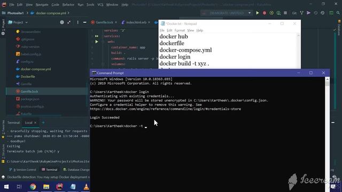This screenshot has height=192, width=342.
Task: Open File menu in RubyMine
Action: [x=12, y=5]
